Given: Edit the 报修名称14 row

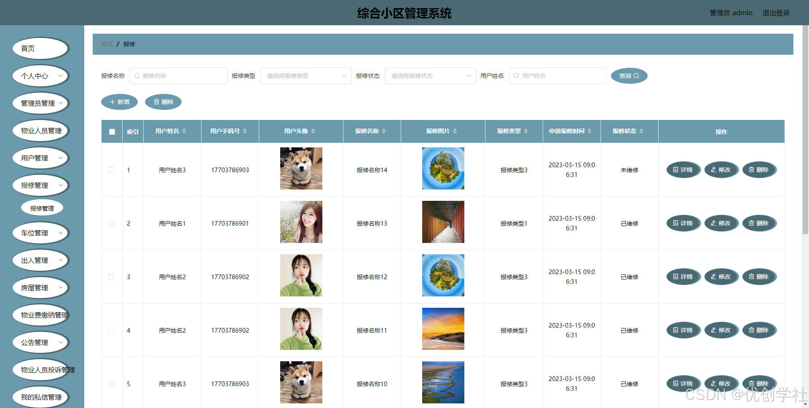Looking at the screenshot, I should click(x=721, y=170).
